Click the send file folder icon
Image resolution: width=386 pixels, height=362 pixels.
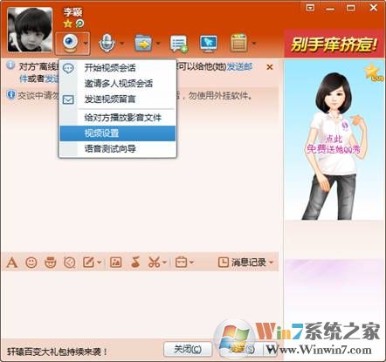(143, 44)
